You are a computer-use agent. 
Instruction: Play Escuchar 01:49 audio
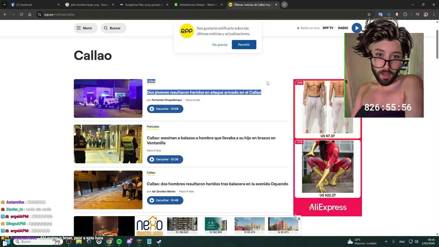click(x=165, y=200)
